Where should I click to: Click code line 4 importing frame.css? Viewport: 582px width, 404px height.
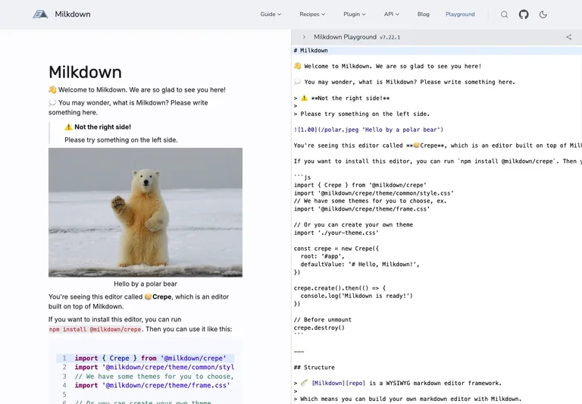[145, 386]
